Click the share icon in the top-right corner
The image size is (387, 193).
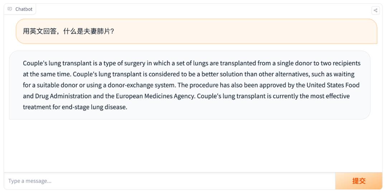point(376,10)
